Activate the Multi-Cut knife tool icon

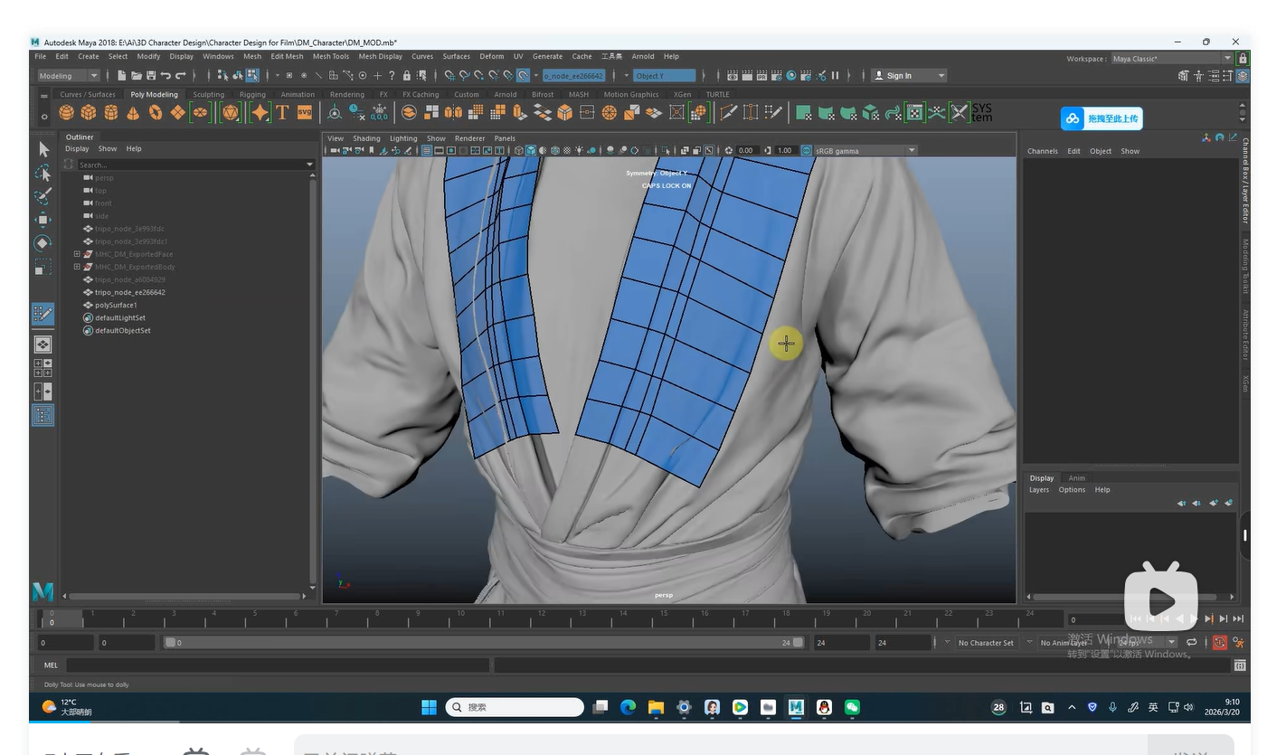coord(729,112)
